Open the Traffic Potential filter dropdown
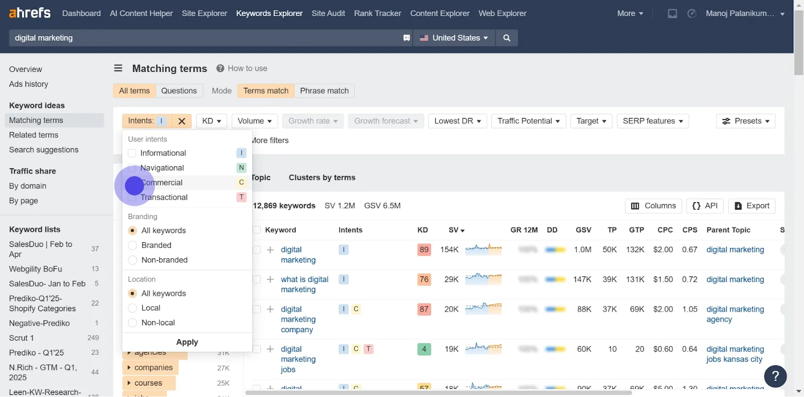Image resolution: width=804 pixels, height=397 pixels. (x=529, y=121)
